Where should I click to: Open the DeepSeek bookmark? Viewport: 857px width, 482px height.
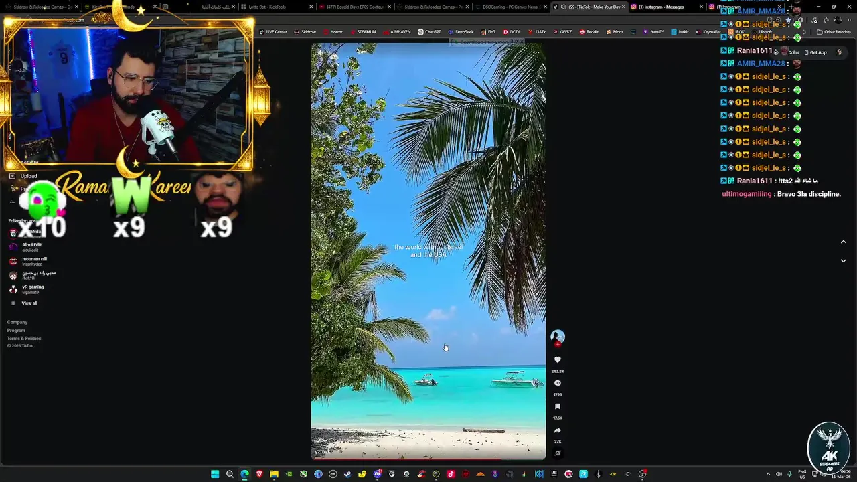(461, 32)
